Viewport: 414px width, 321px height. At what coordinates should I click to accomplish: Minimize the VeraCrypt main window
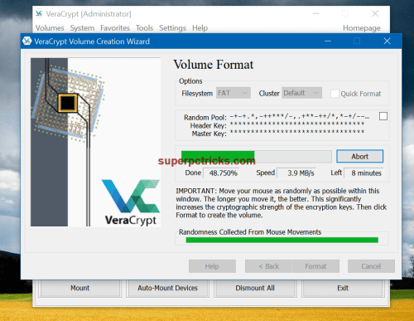point(316,13)
